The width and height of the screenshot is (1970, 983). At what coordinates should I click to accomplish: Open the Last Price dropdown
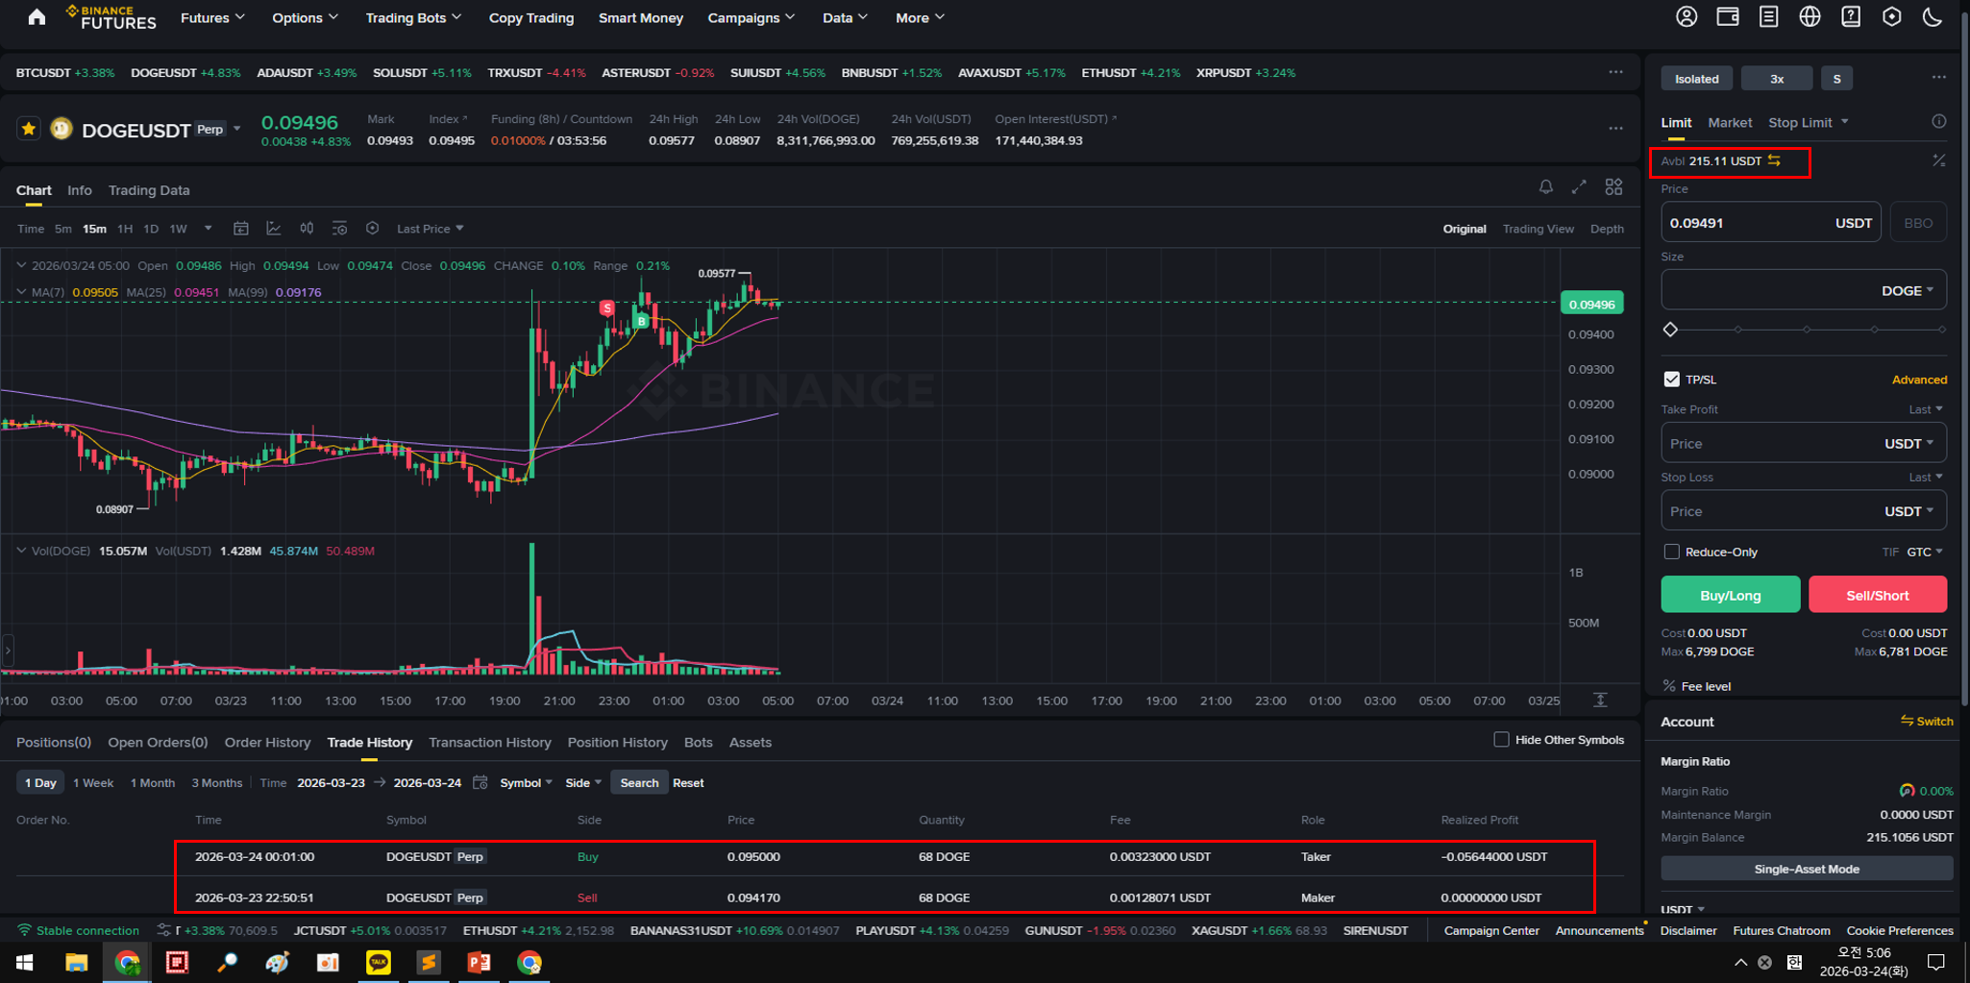coord(430,229)
